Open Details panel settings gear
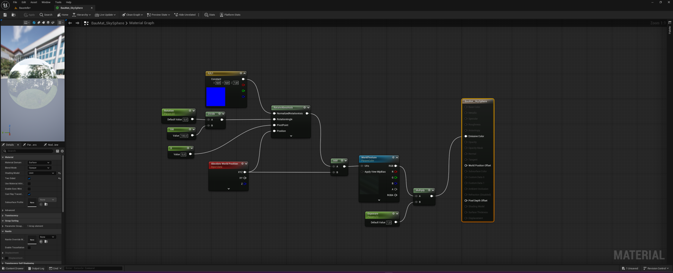Viewport: 673px width, 273px height. [x=62, y=151]
